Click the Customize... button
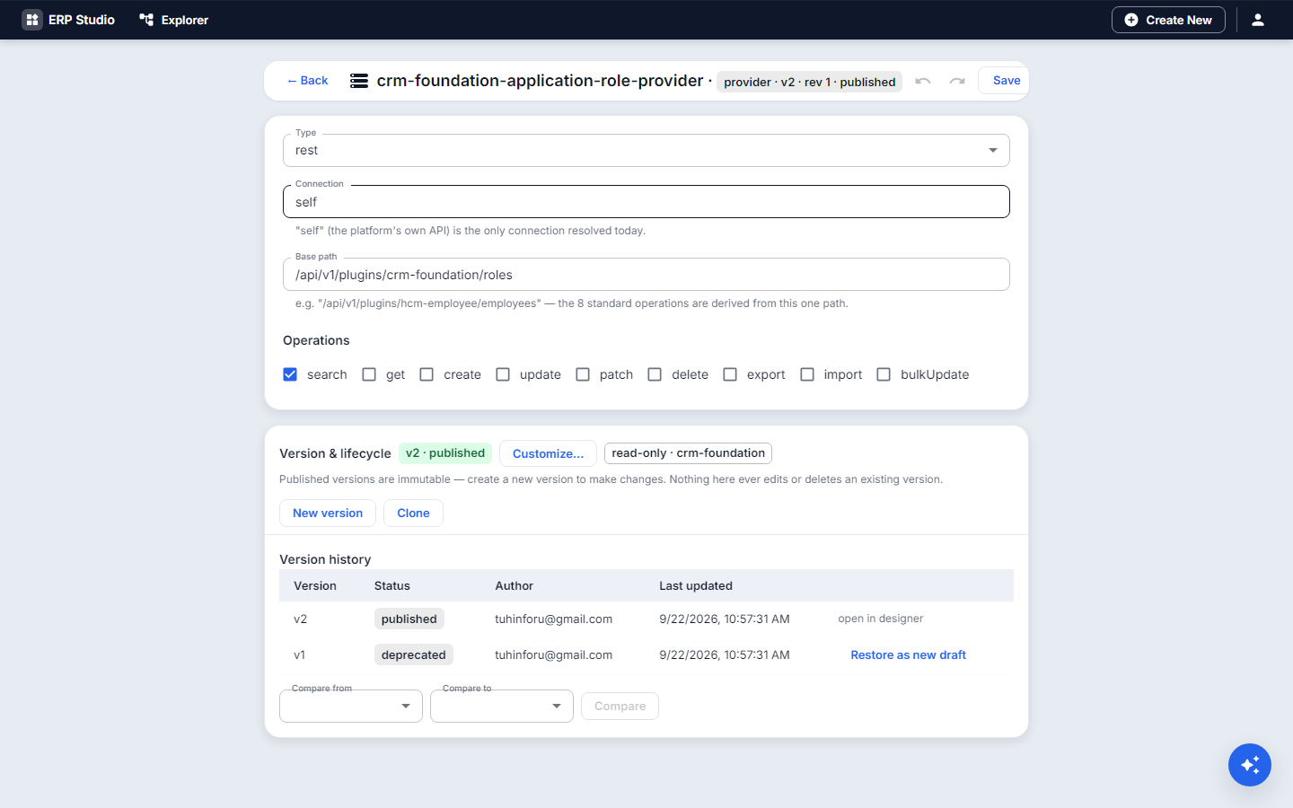The image size is (1293, 808). click(548, 453)
